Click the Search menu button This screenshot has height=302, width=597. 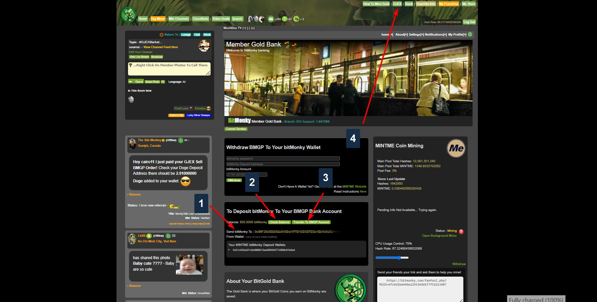tap(237, 19)
